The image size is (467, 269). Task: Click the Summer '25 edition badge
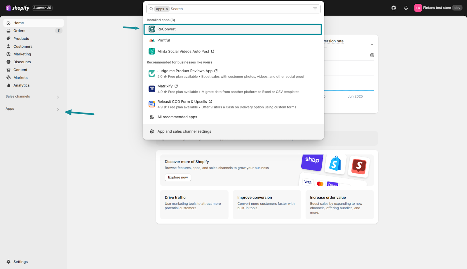coord(42,8)
